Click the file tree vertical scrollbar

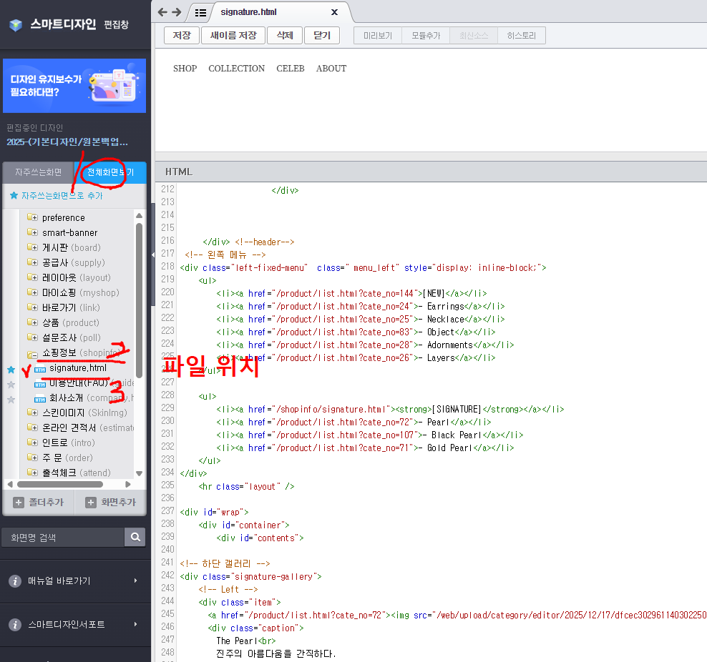coord(139,300)
